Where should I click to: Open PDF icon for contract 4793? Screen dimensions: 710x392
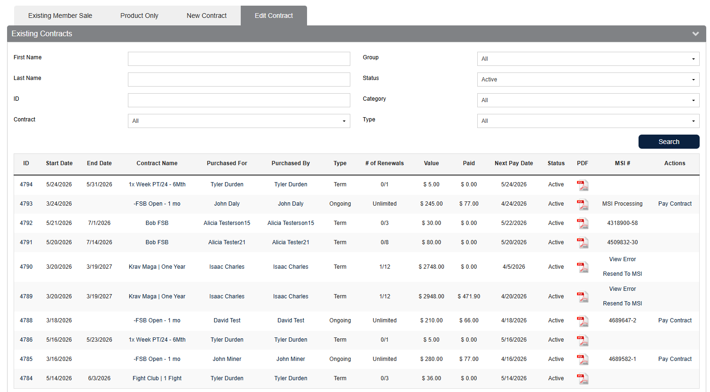(x=583, y=204)
